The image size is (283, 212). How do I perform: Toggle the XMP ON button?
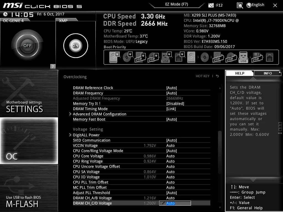click(76, 46)
